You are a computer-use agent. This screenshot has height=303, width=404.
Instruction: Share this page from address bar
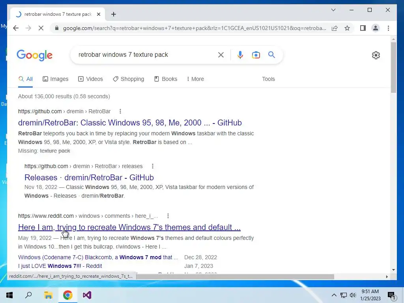(x=335, y=28)
